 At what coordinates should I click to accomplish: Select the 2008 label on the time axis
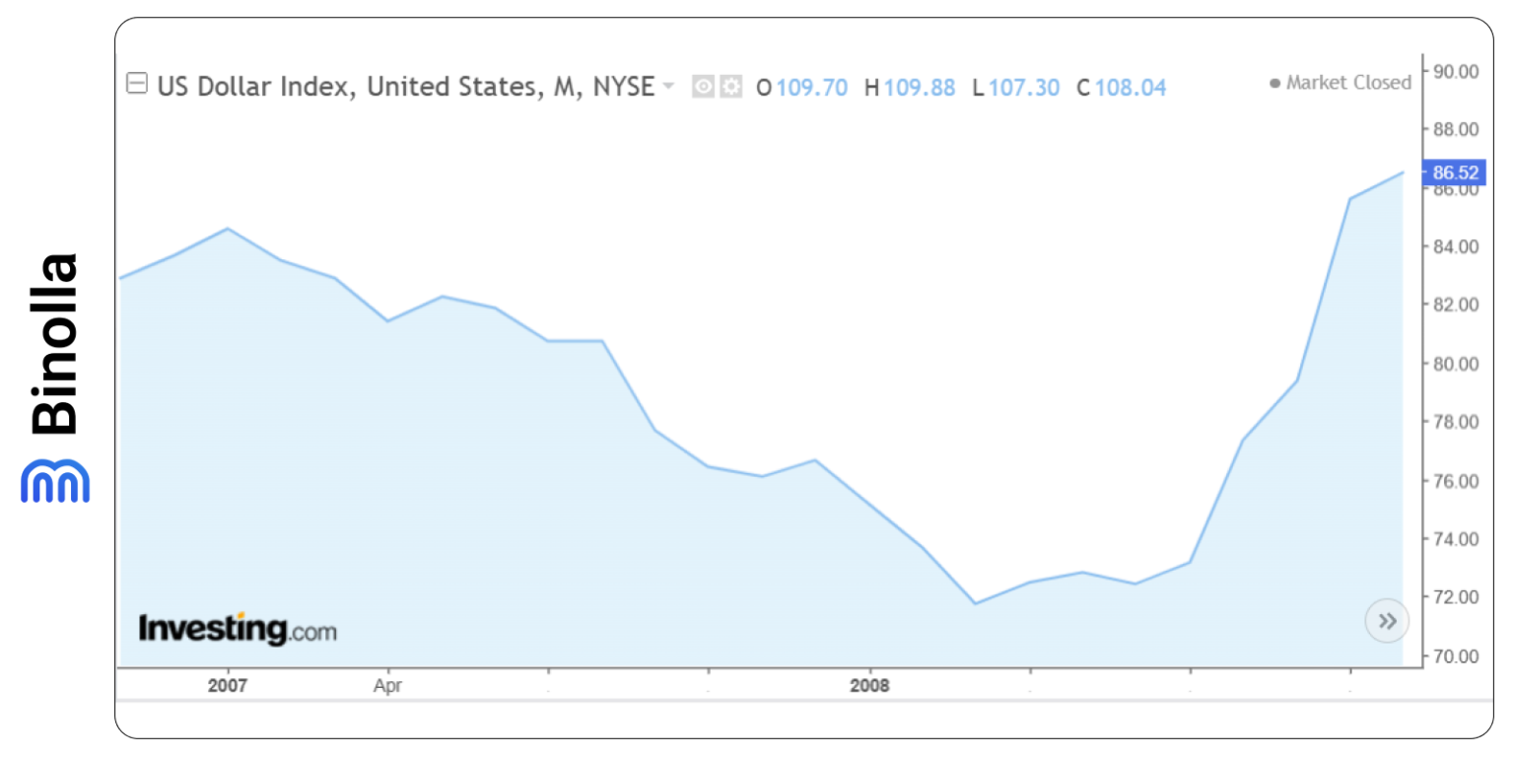coord(869,685)
